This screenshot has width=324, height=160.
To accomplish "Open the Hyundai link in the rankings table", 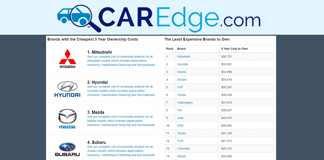I will click(x=182, y=64).
